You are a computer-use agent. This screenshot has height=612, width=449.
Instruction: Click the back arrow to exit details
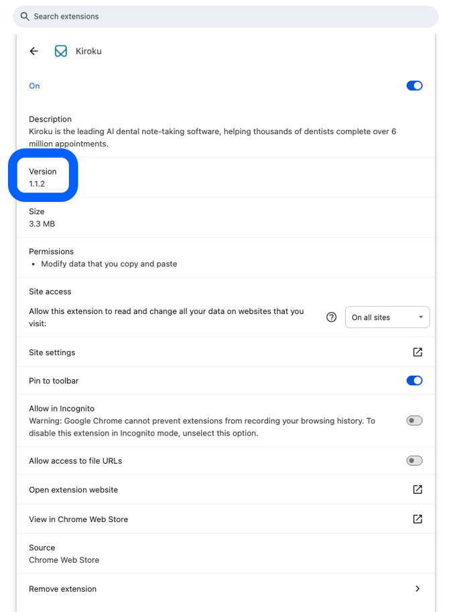(34, 51)
